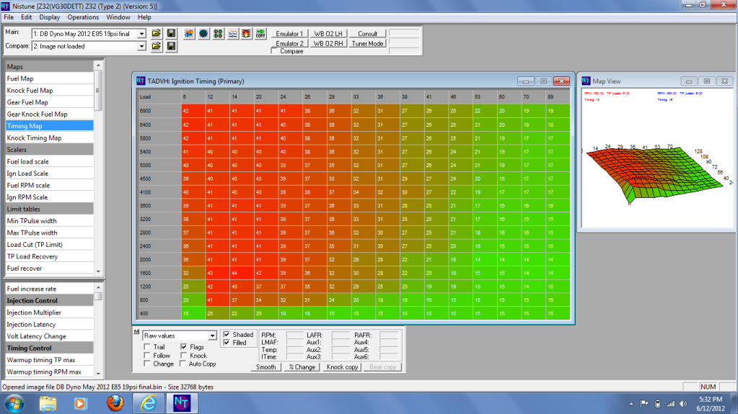The height and width of the screenshot is (414, 738).
Task: Enable the Trail checkbox
Action: [x=148, y=347]
